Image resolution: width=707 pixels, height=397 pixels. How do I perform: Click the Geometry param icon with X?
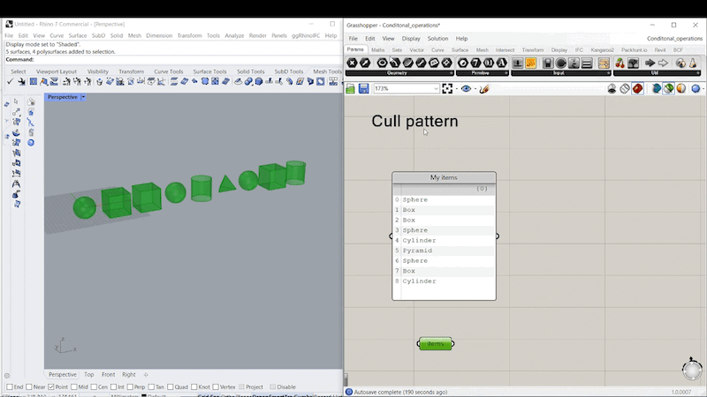[x=352, y=63]
